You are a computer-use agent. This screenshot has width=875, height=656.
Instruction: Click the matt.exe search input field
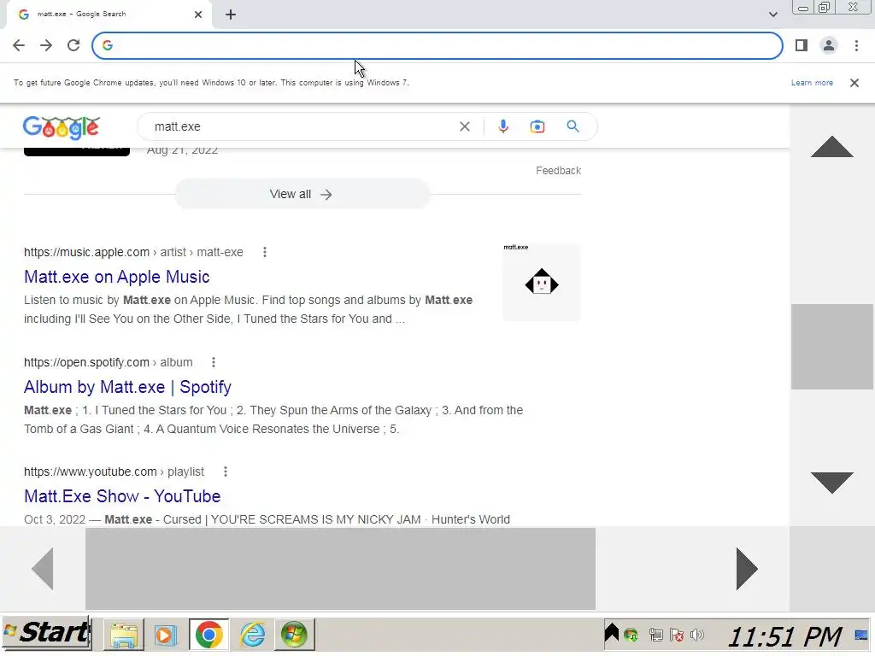pyautogui.click(x=302, y=126)
